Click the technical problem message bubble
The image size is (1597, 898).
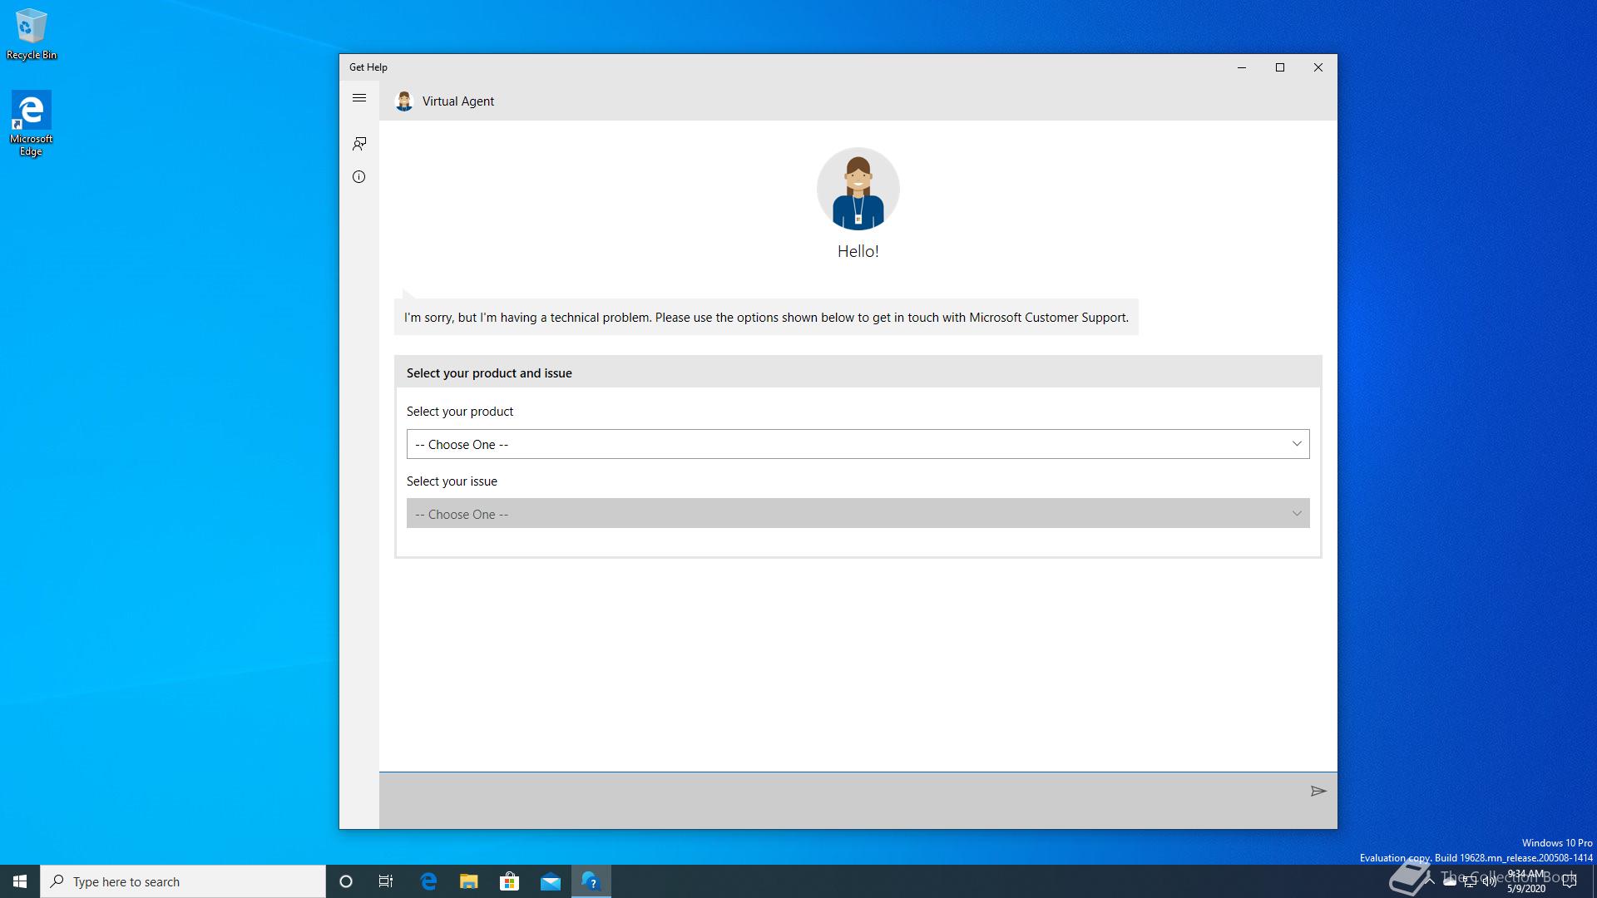[766, 317]
